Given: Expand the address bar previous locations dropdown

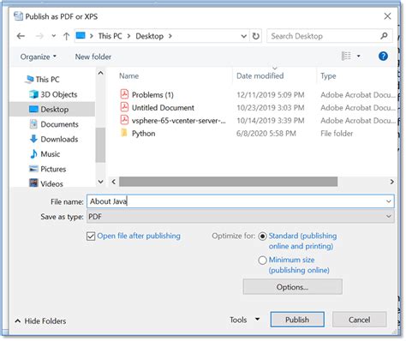Looking at the screenshot, I should click(243, 36).
